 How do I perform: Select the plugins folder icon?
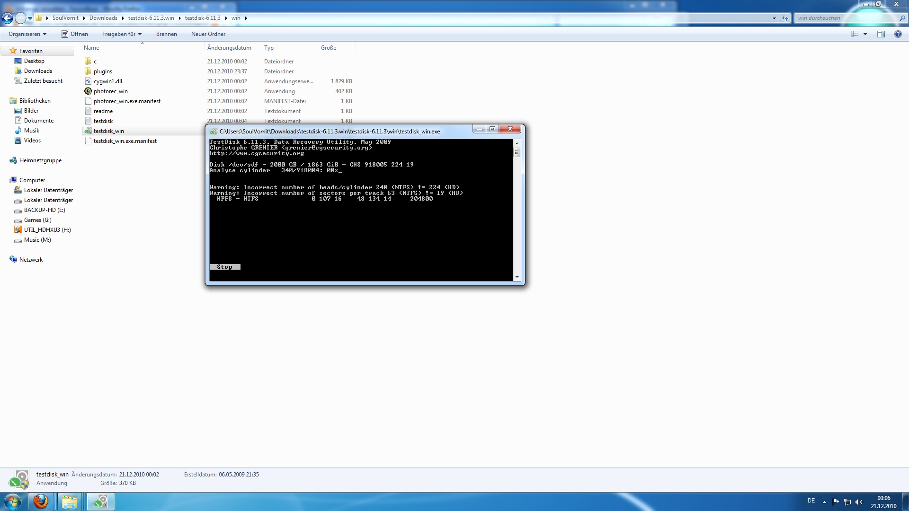point(88,71)
